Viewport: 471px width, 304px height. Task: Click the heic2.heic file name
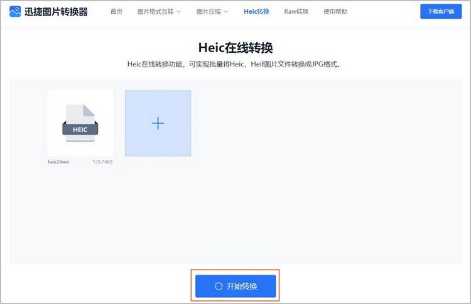(x=58, y=161)
